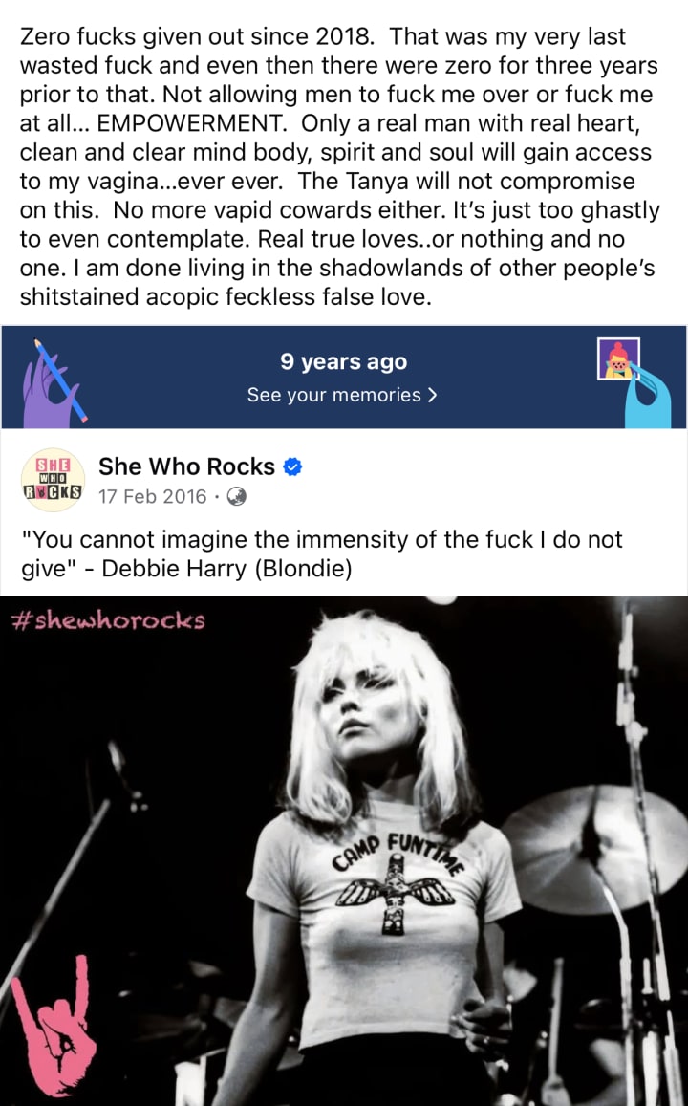This screenshot has height=1106, width=688.
Task: Click the Debbie Harry quote text
Action: pyautogui.click(x=322, y=553)
